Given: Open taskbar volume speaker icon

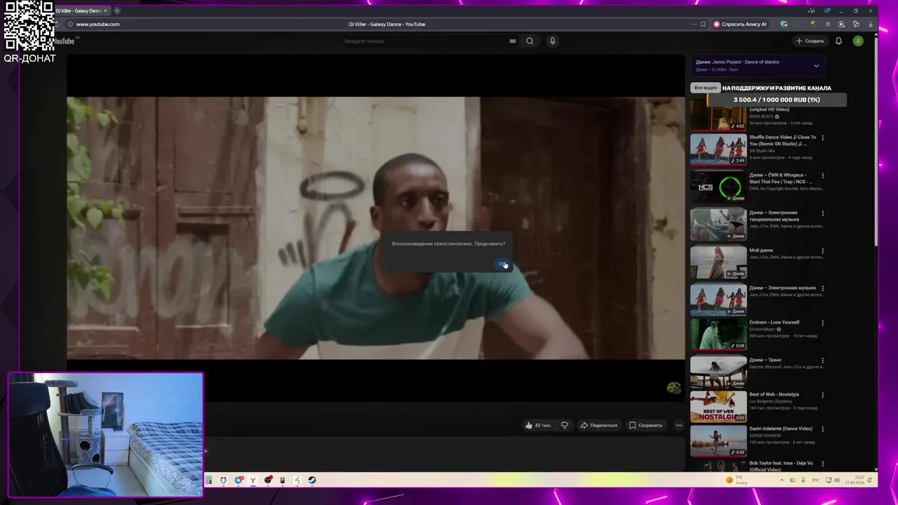Looking at the screenshot, I should pyautogui.click(x=836, y=480).
